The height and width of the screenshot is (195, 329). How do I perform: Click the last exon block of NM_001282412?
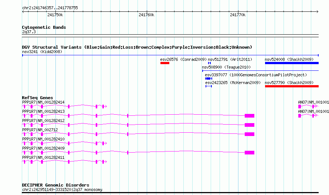[x=250, y=125]
